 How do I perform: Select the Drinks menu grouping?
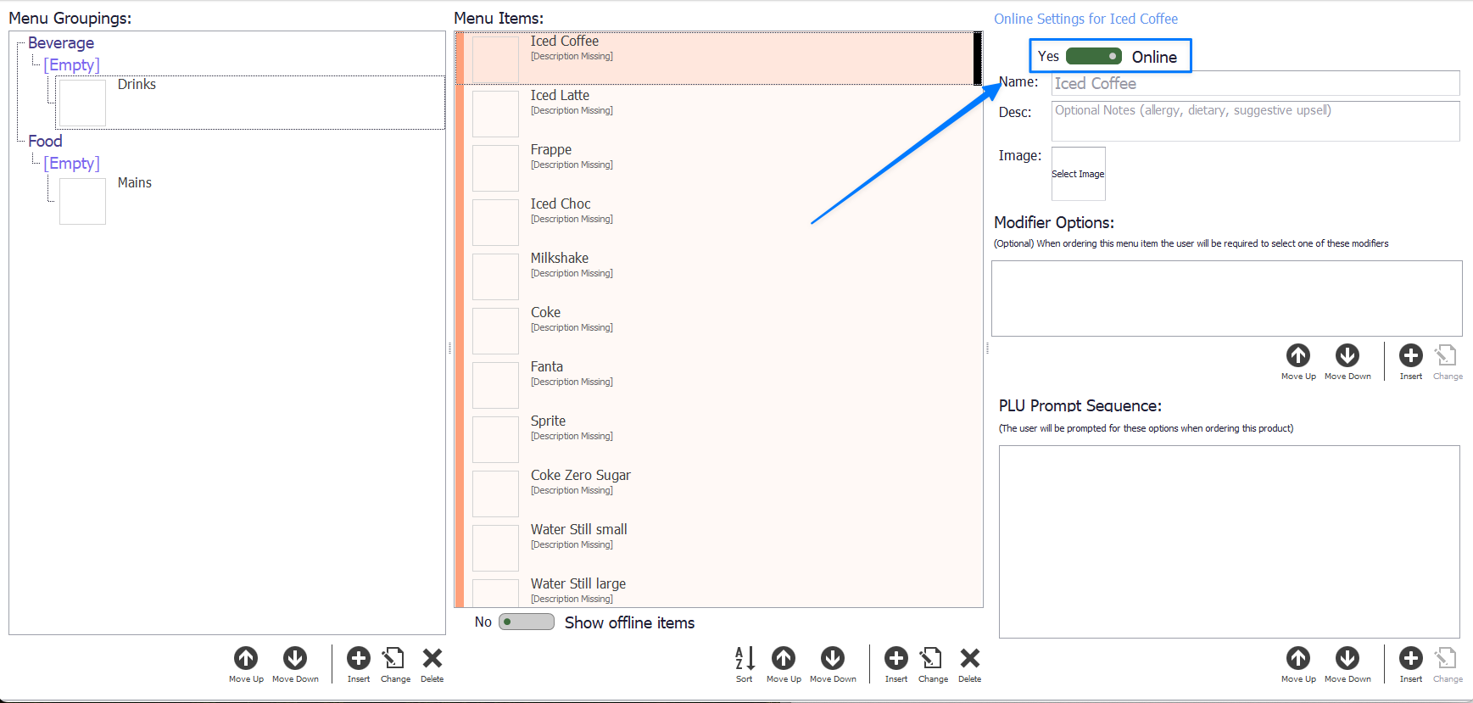pos(137,85)
